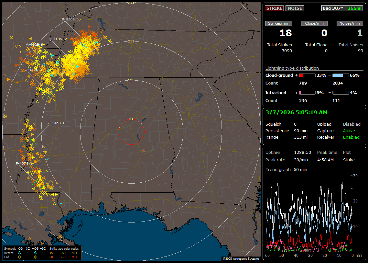Click the Close/min label button
368x263 pixels.
point(314,23)
